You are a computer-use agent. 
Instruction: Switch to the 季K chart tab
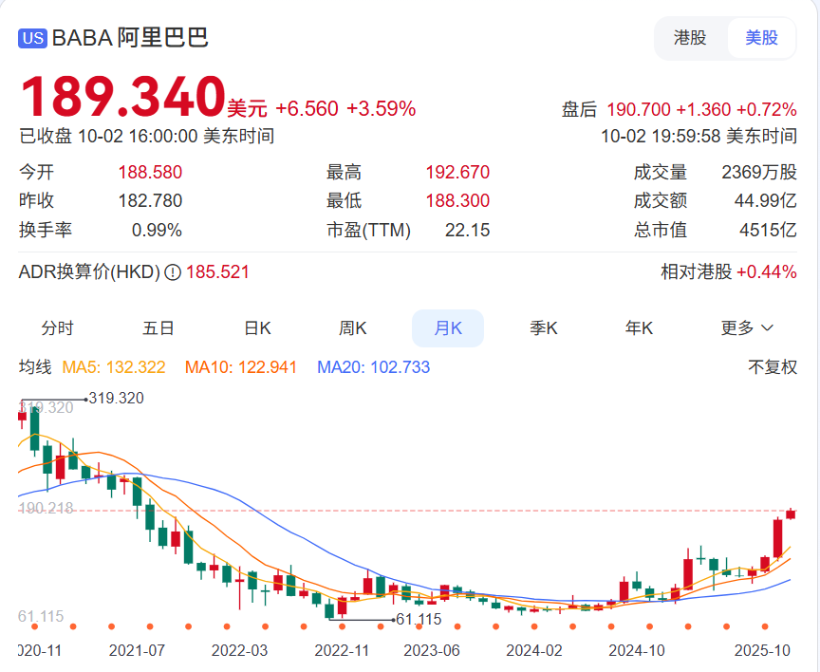pos(544,328)
